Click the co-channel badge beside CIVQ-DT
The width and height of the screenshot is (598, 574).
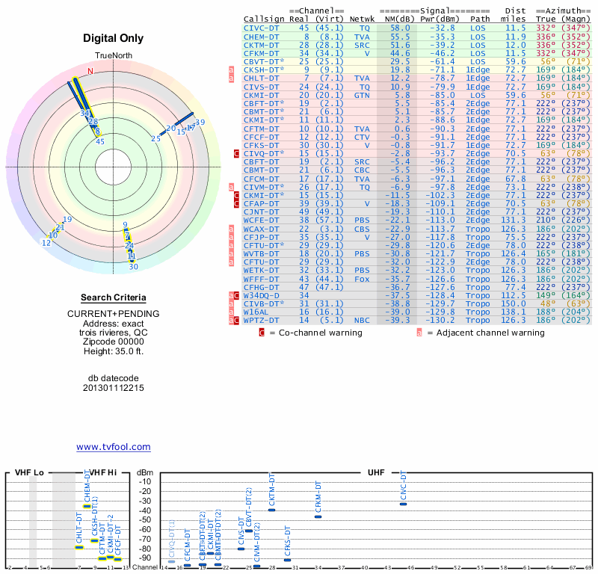point(236,154)
